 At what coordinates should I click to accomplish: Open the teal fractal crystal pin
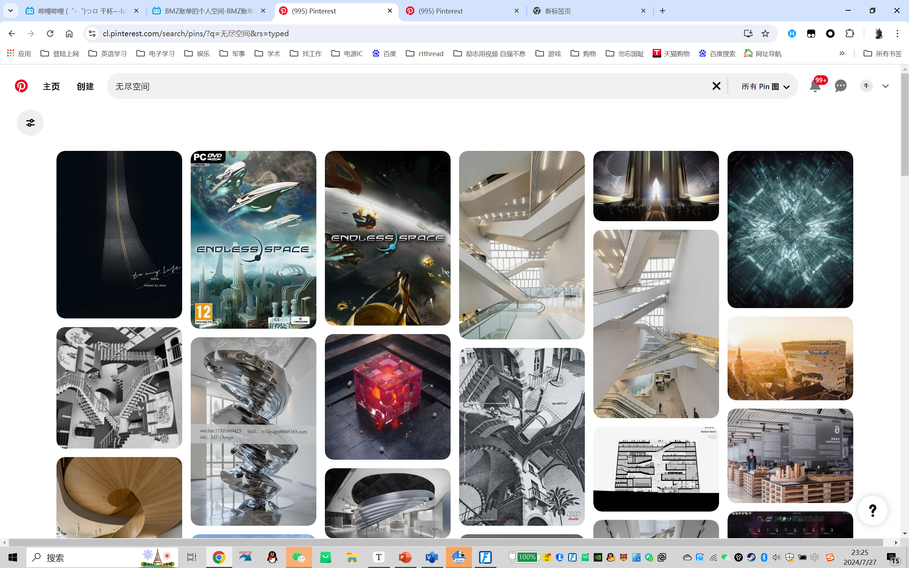[790, 229]
